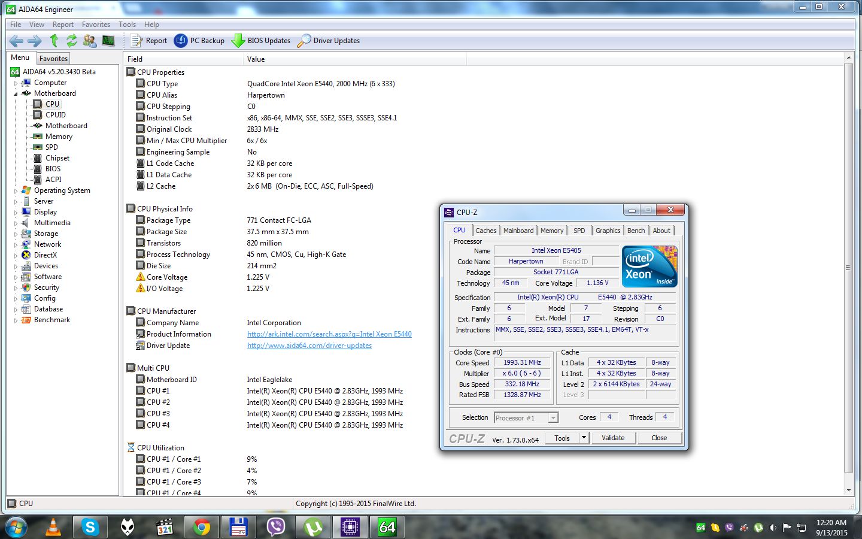Switch to Memory tab in CPU-Z
The height and width of the screenshot is (539, 862).
click(552, 231)
